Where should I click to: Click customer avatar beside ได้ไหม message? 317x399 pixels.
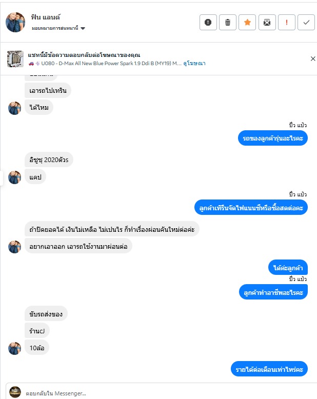tap(15, 108)
